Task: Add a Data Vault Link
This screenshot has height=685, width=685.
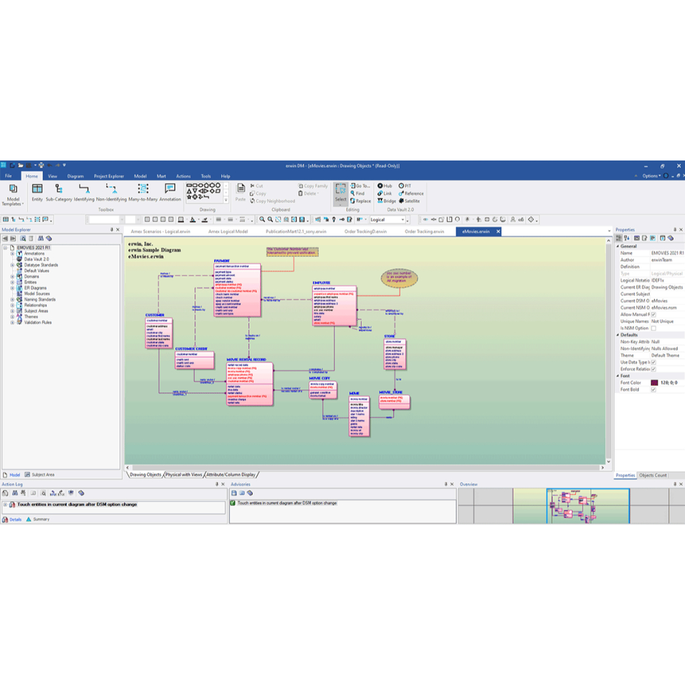Action: pyautogui.click(x=385, y=193)
